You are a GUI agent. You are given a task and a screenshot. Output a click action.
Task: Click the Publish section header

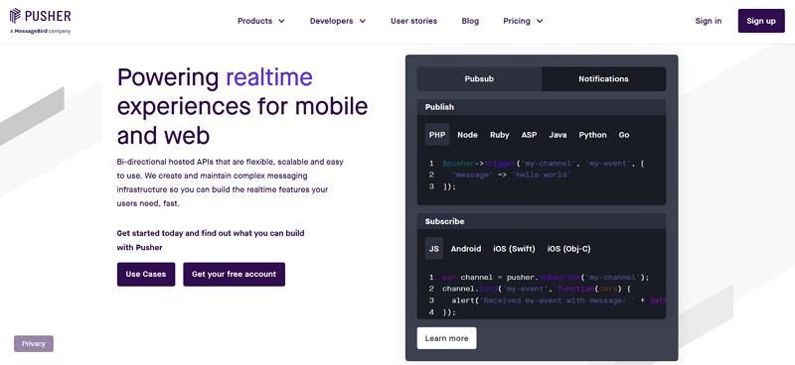542,107
